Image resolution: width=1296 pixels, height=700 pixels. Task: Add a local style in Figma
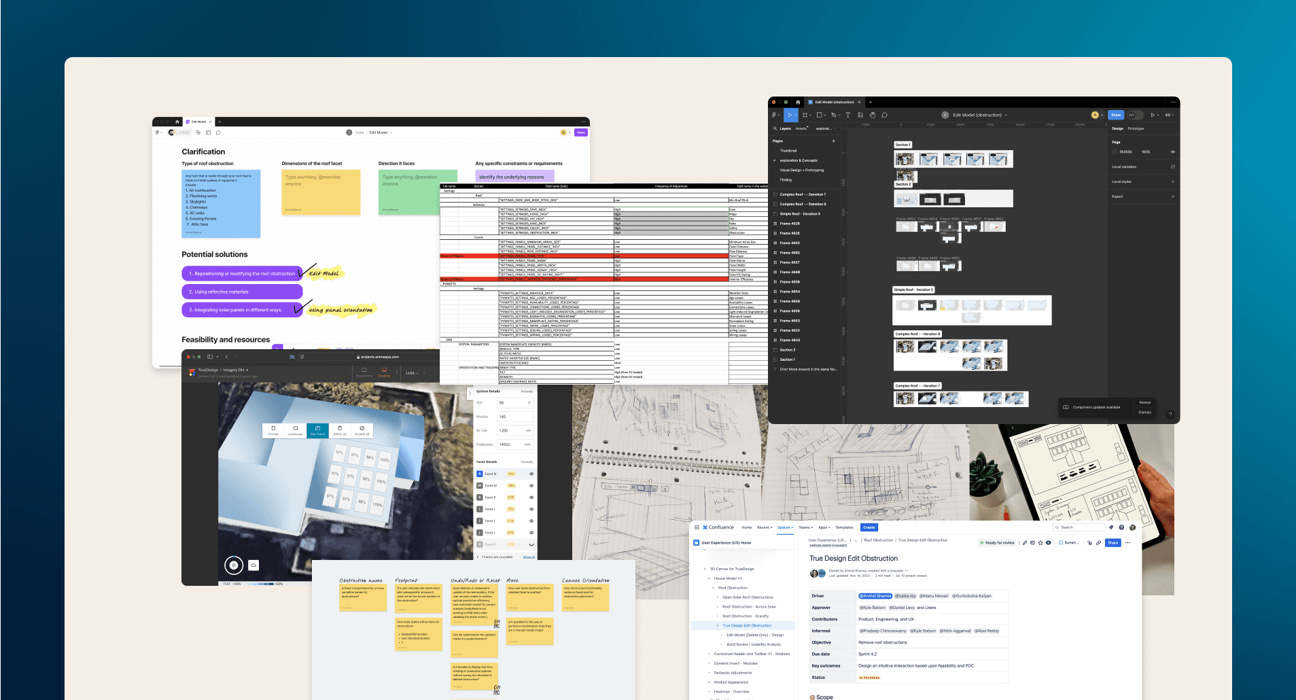[x=1173, y=181]
